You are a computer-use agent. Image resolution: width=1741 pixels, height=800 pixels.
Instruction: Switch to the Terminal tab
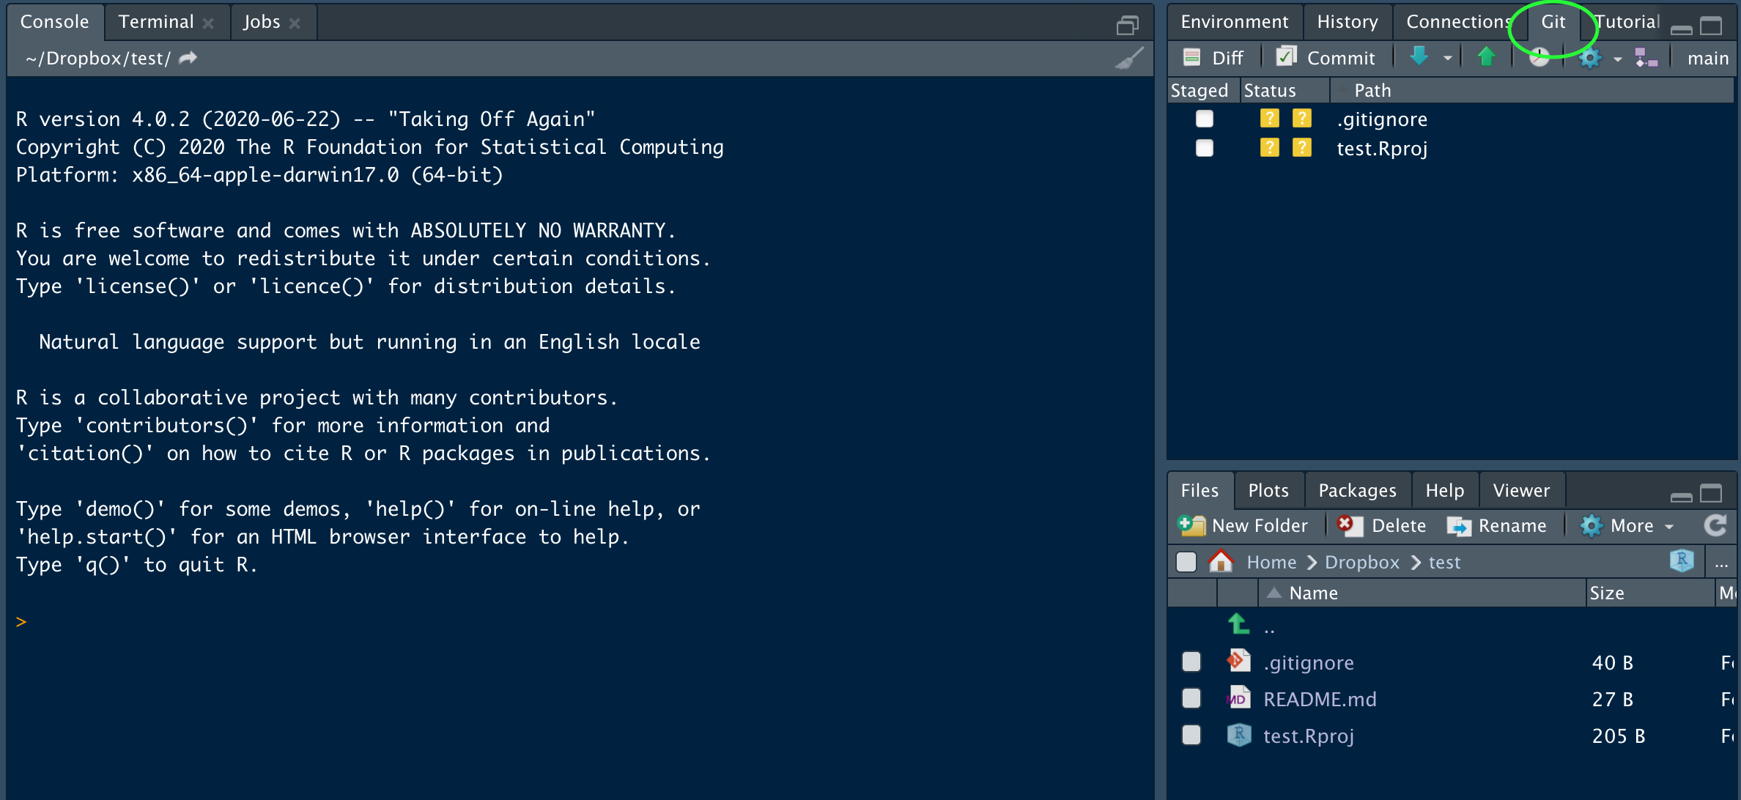(x=156, y=22)
